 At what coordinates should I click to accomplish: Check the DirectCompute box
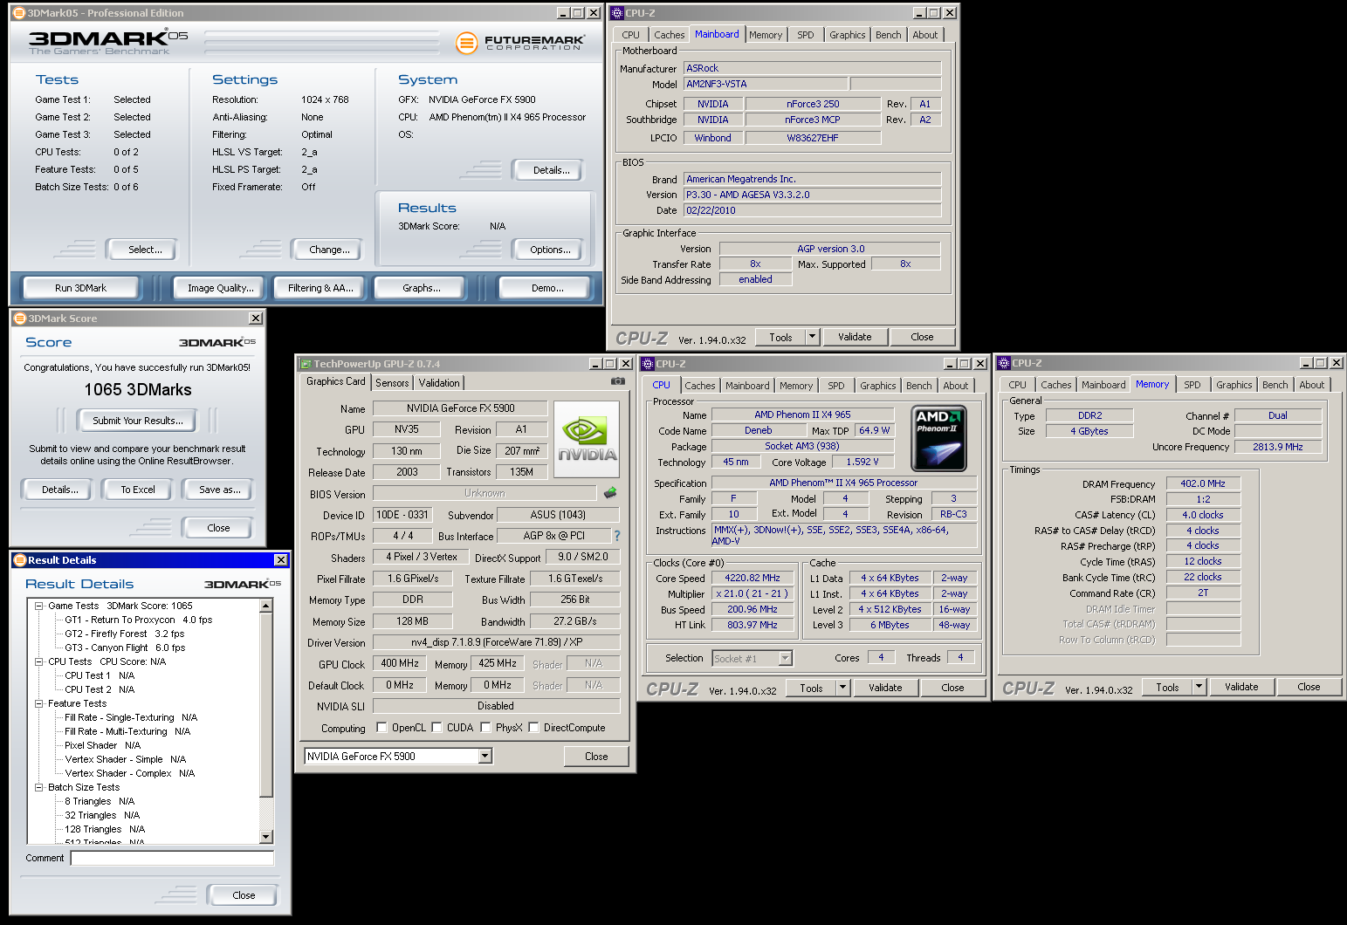pos(533,728)
